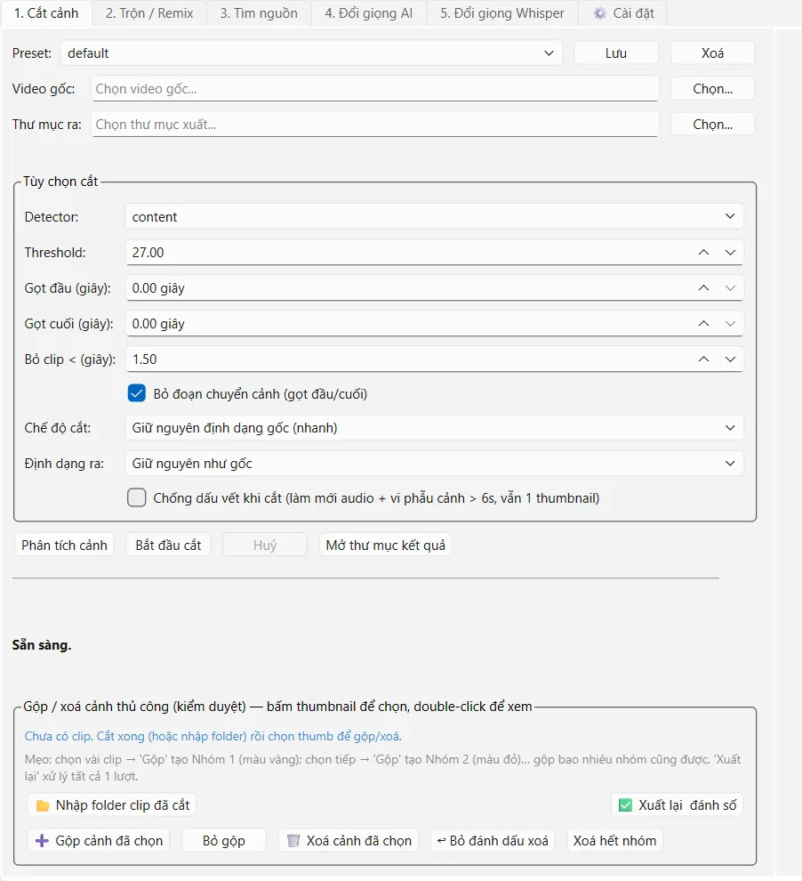
Task: Open the Preset default dropdown
Action: point(311,53)
